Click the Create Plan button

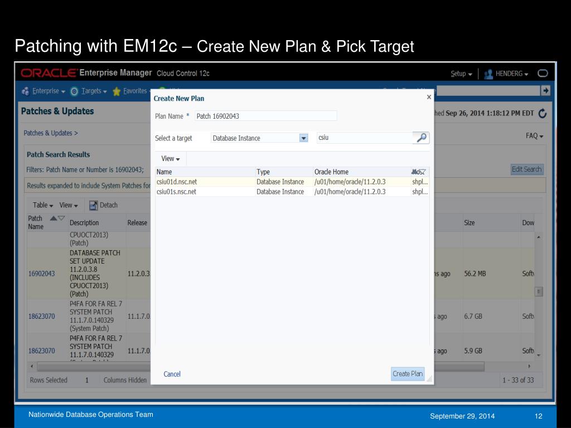[x=408, y=374]
